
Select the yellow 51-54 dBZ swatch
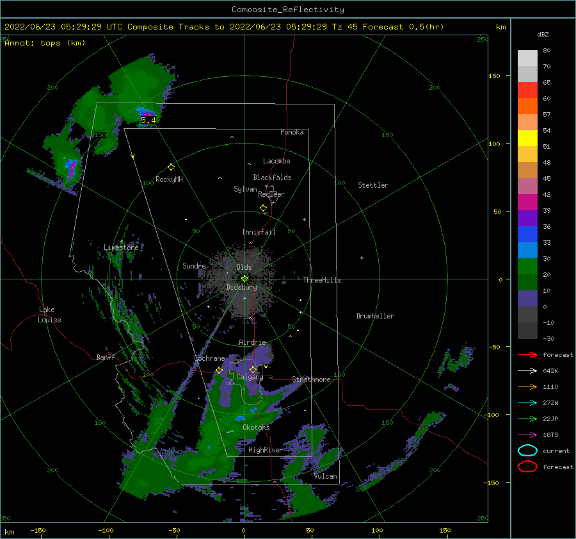point(527,138)
